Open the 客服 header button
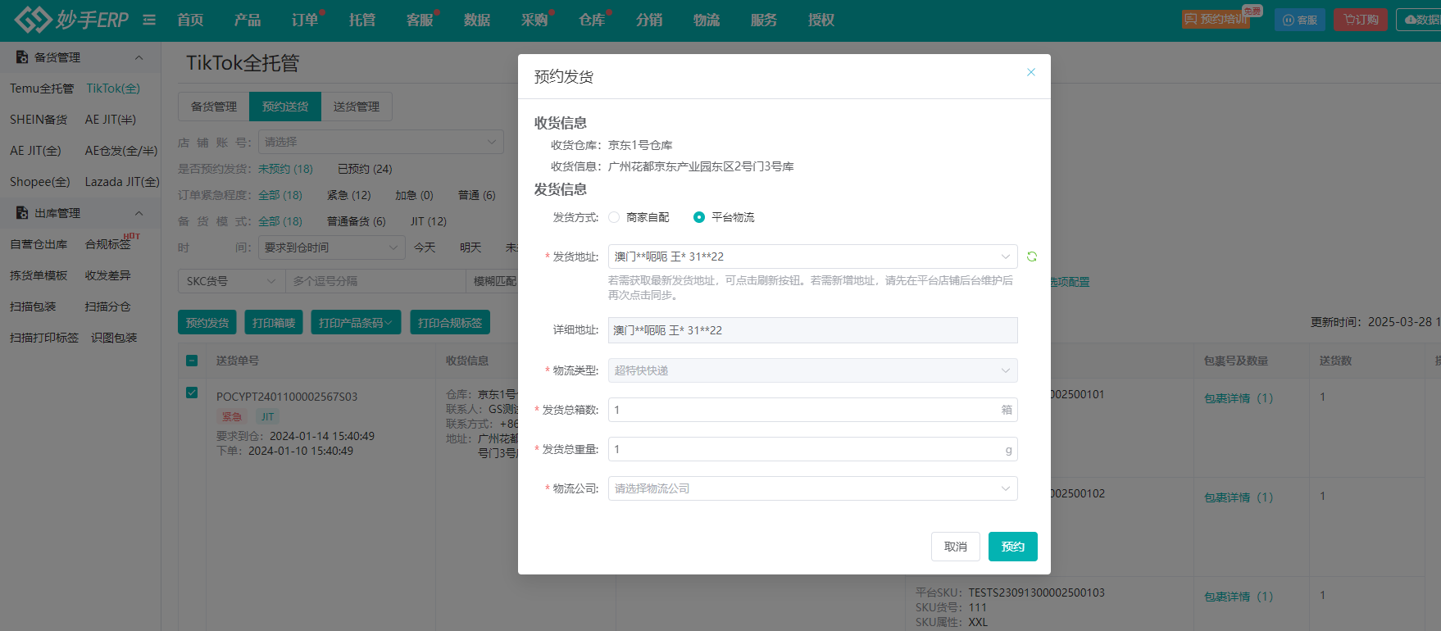This screenshot has width=1441, height=631. [x=1300, y=20]
